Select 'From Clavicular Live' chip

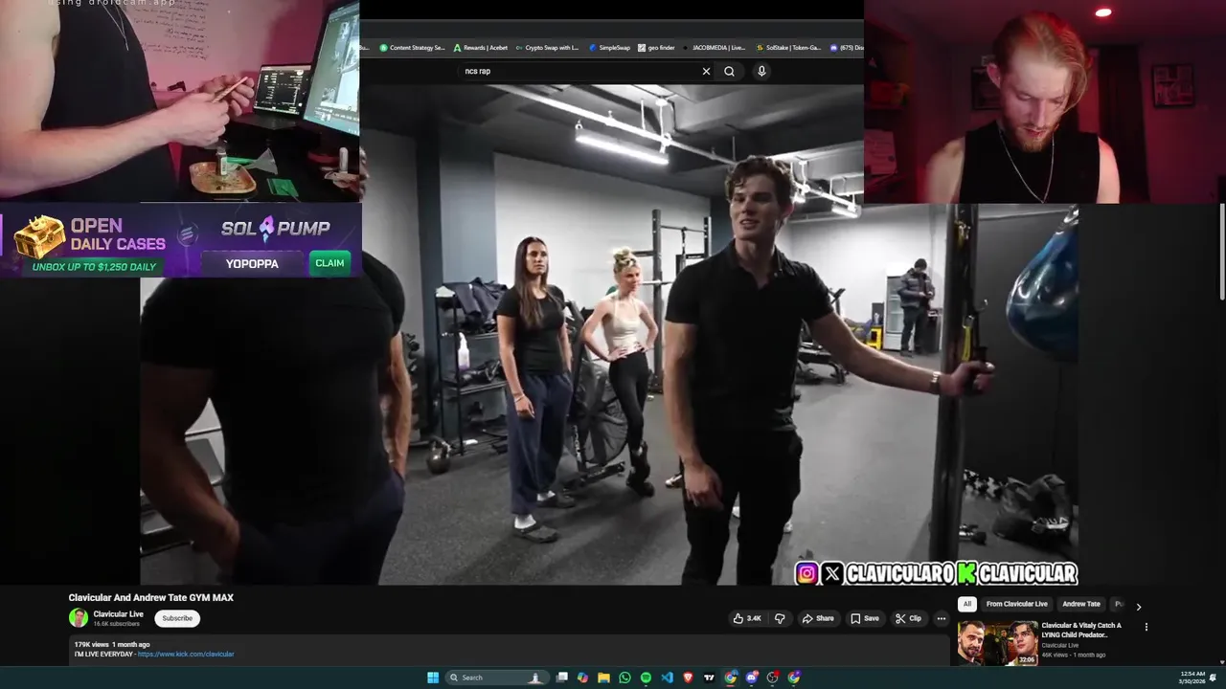[1017, 604]
